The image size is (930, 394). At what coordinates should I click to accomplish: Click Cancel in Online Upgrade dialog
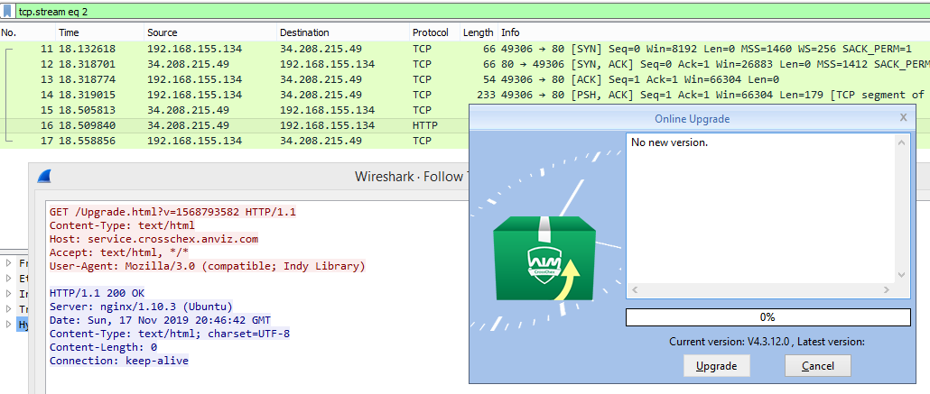(818, 365)
